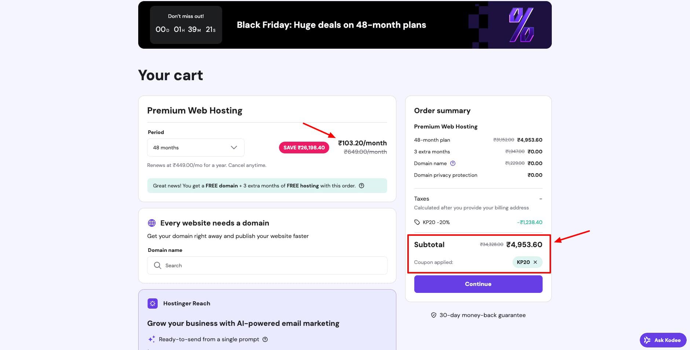Click the shield icon by money-back guarantee
Viewport: 690px width, 350px height.
coord(434,315)
